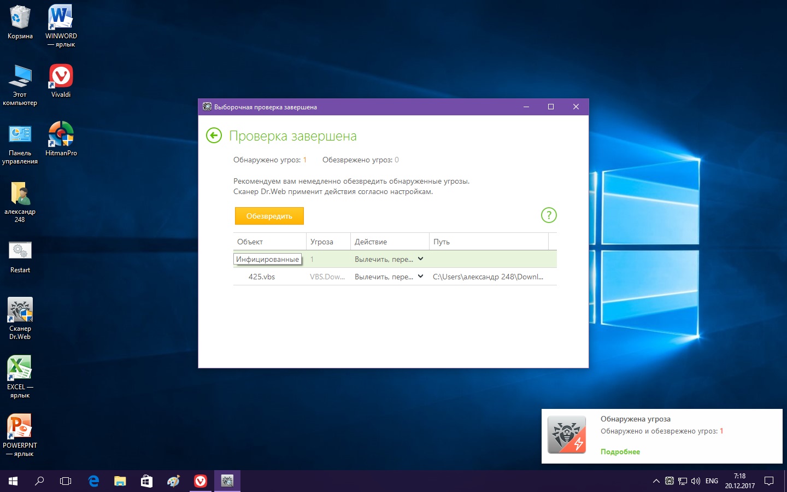Click the Обезврежено угроз counter text
Viewport: 787px width, 492px height.
click(361, 160)
